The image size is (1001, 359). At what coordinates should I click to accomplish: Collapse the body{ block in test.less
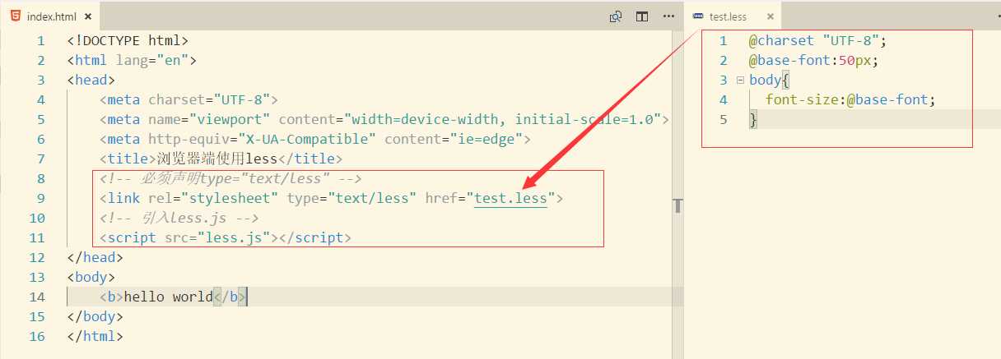(740, 80)
